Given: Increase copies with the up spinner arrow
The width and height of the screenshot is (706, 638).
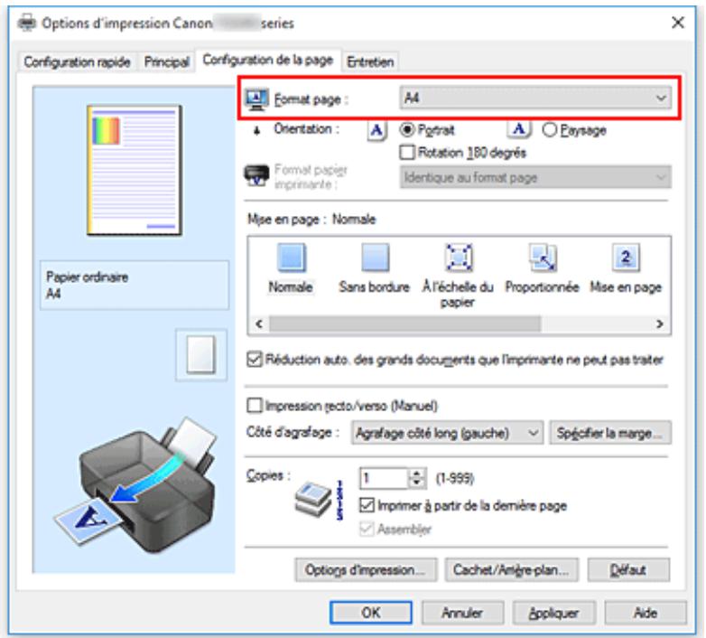Looking at the screenshot, I should click(x=417, y=474).
